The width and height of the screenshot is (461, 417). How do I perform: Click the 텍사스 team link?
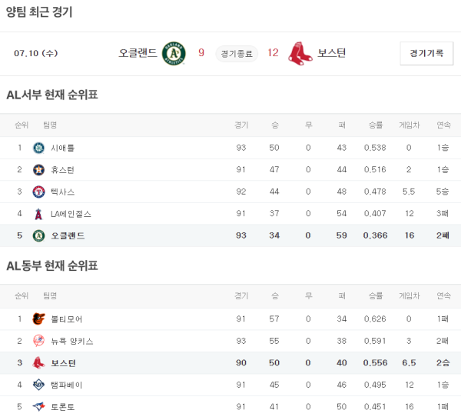62,192
